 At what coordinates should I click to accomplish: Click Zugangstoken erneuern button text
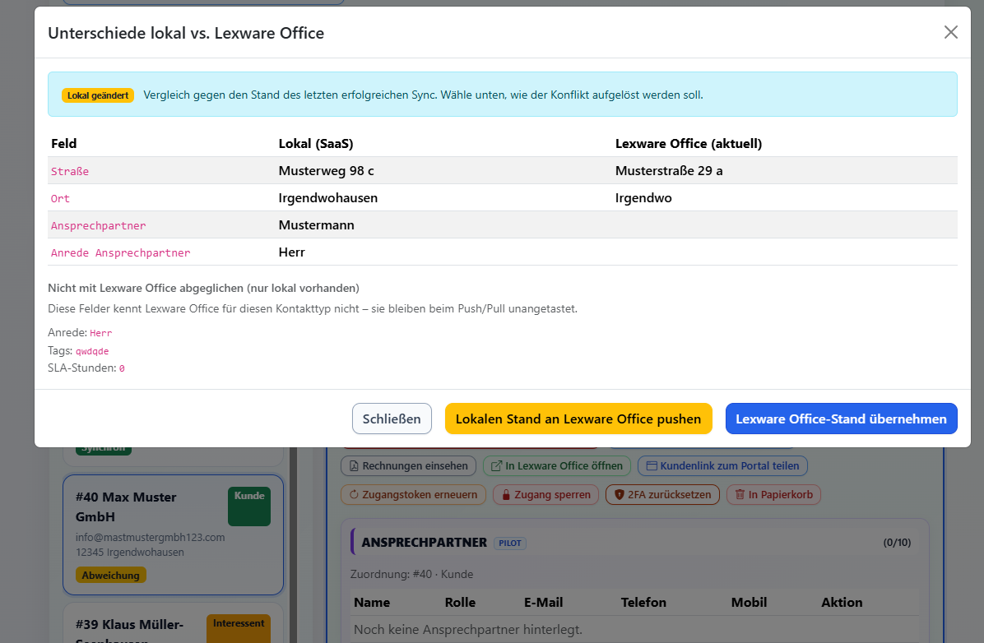[420, 494]
